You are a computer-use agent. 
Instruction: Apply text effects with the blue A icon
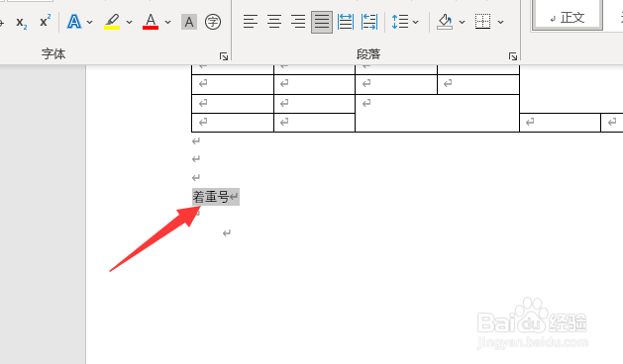[74, 22]
